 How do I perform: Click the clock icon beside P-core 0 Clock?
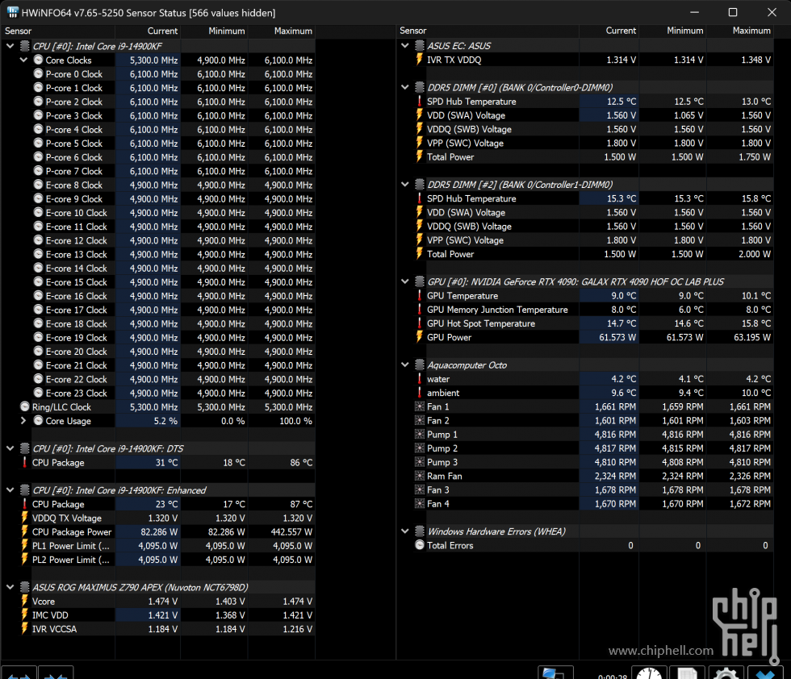coord(39,73)
